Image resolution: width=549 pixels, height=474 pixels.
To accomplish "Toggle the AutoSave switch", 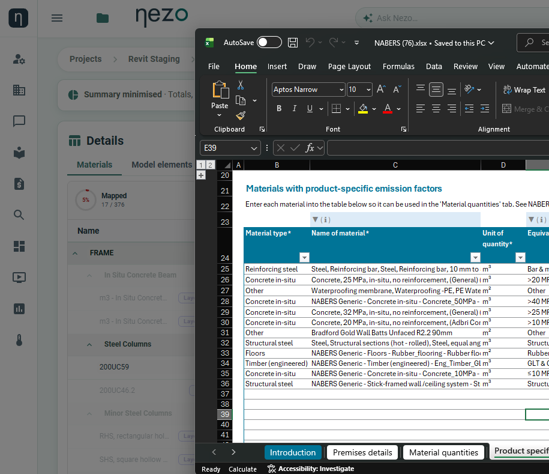I will pyautogui.click(x=269, y=43).
